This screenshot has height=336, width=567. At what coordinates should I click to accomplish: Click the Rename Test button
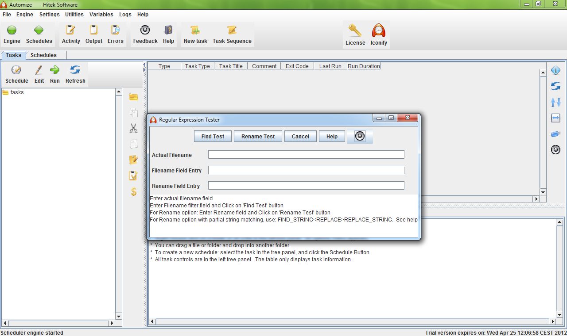click(258, 136)
